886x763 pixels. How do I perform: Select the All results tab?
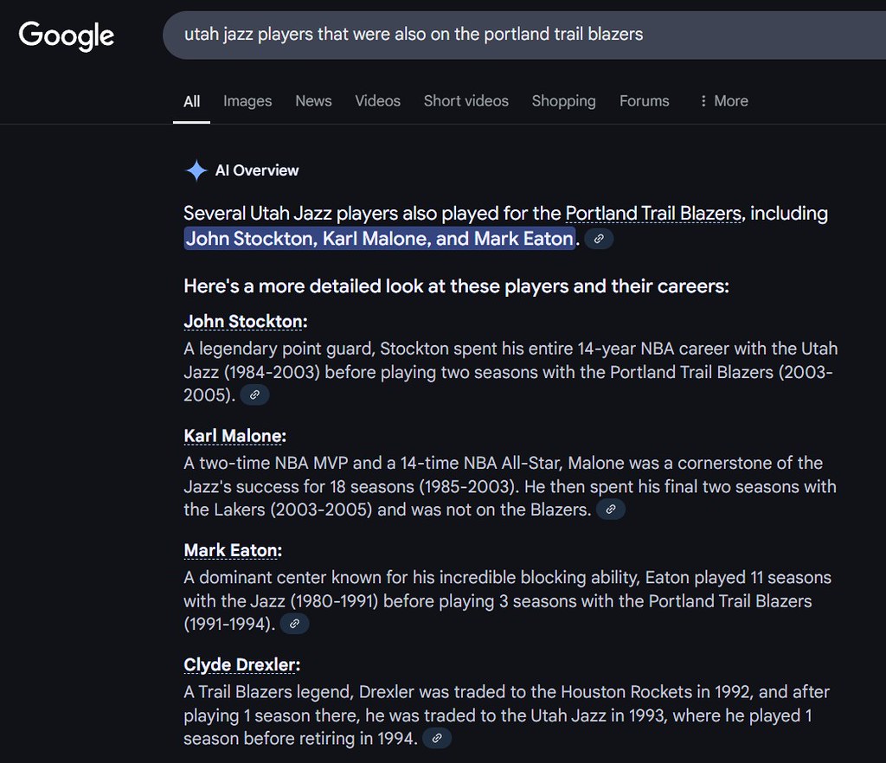tap(191, 101)
